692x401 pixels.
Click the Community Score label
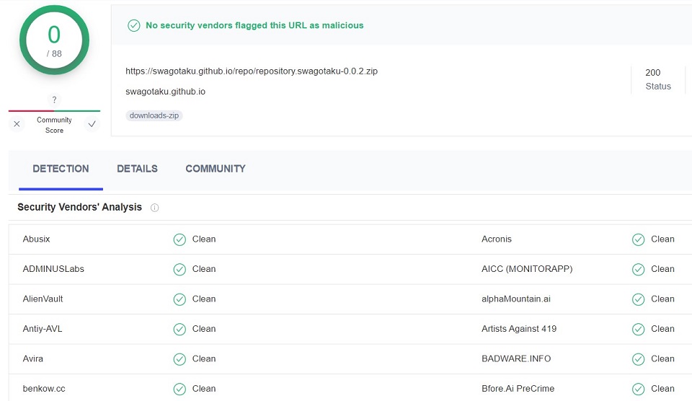coord(54,125)
